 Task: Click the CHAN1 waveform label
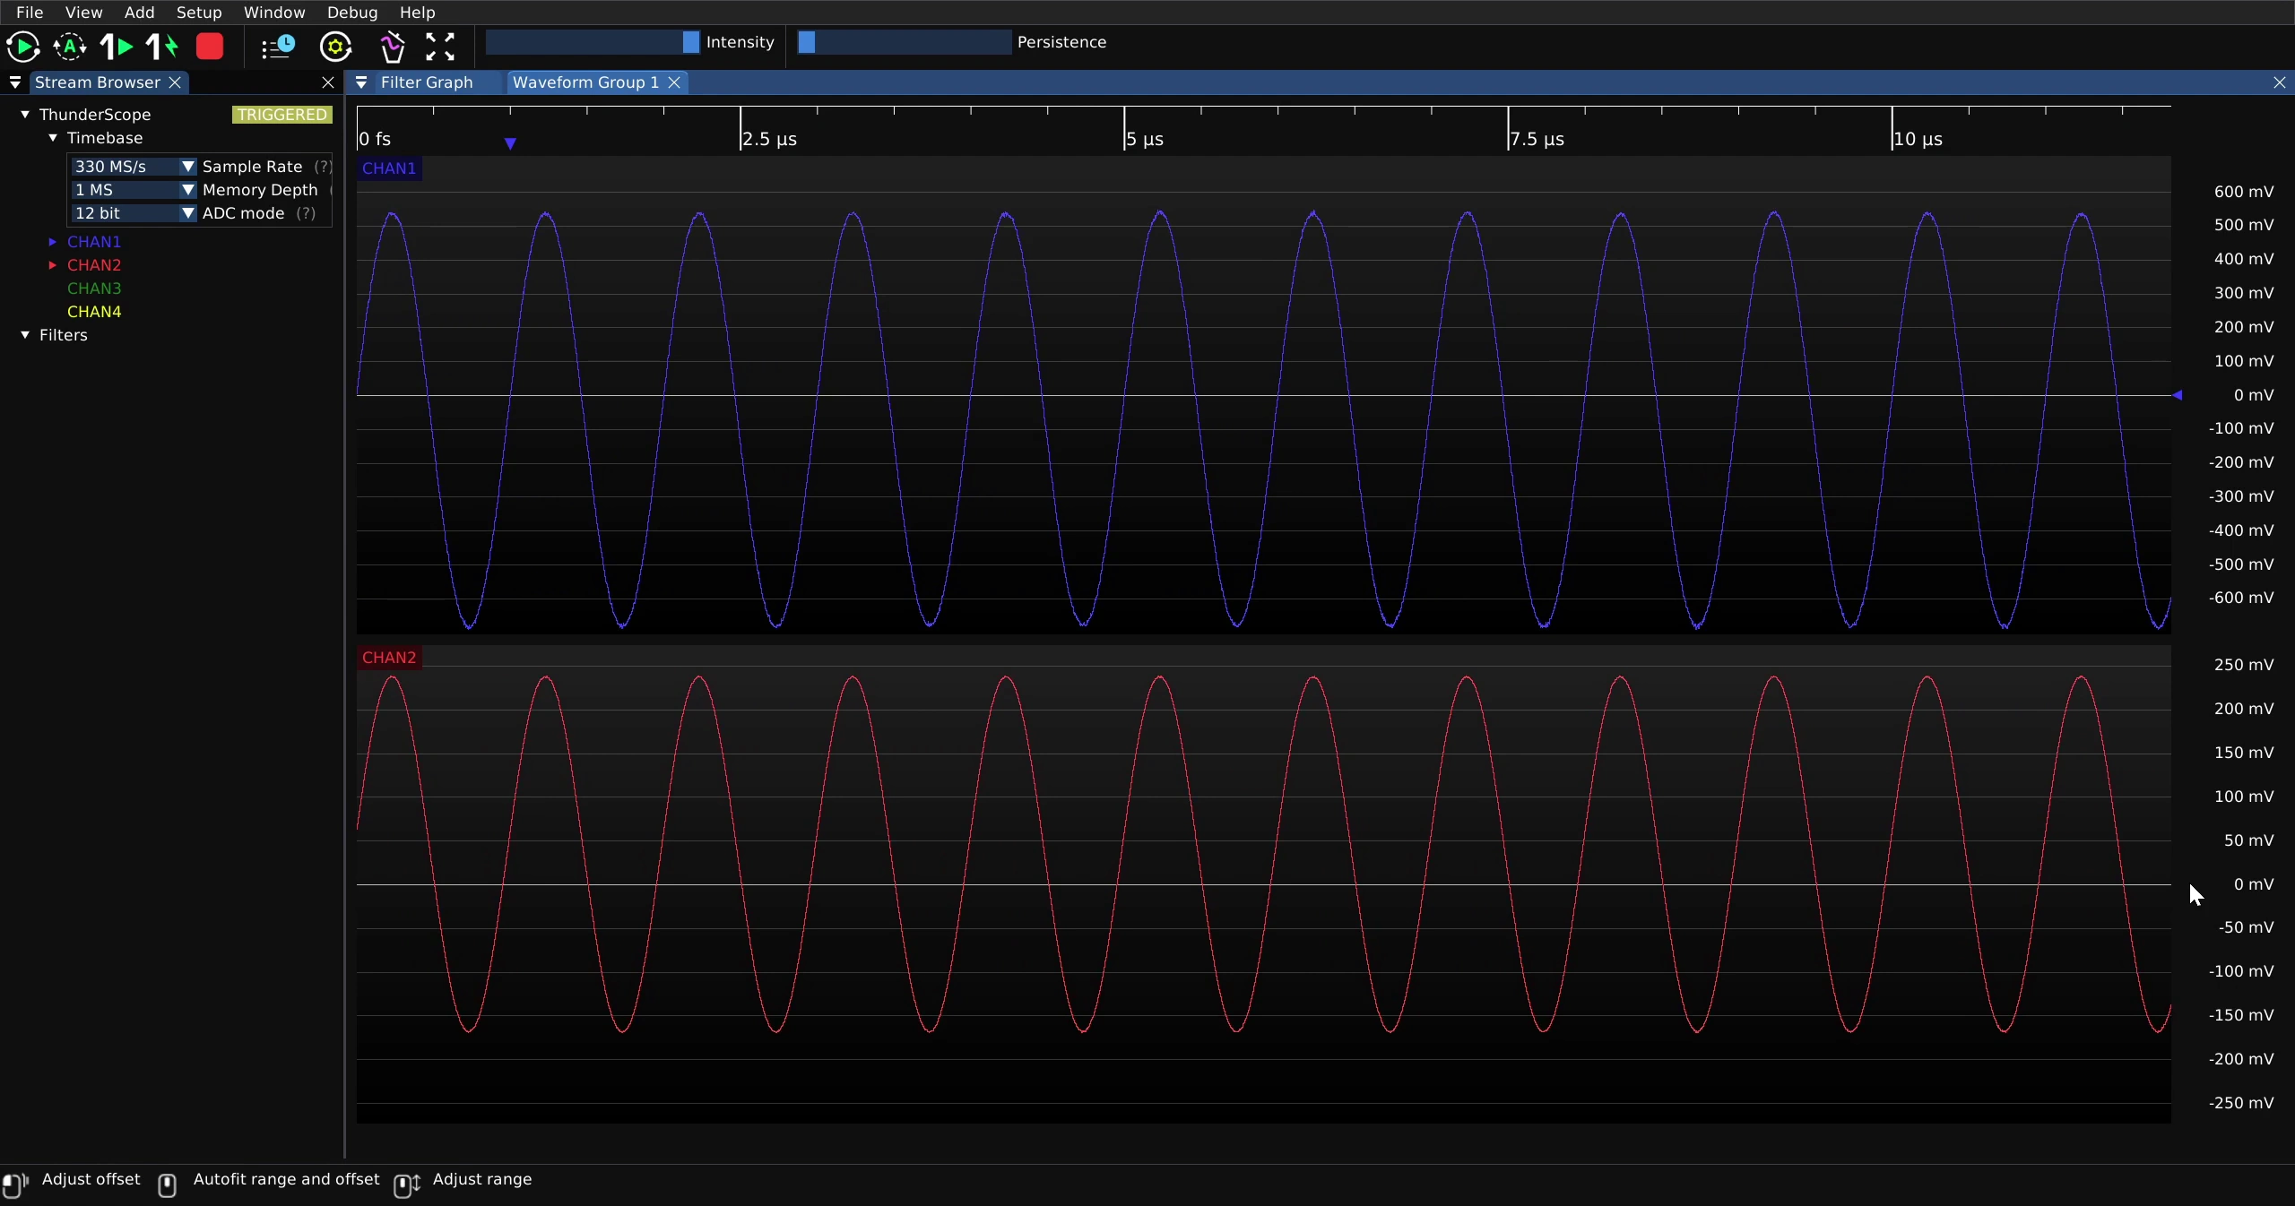tap(389, 168)
